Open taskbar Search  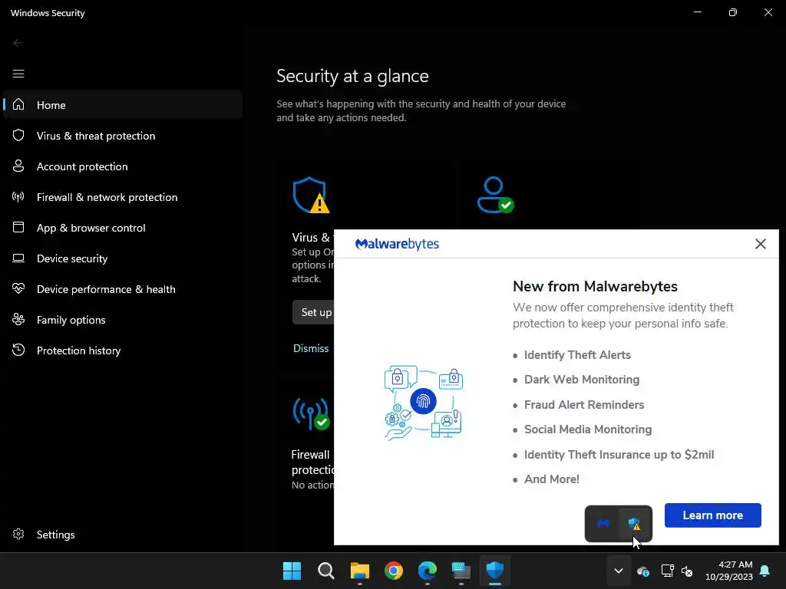(325, 571)
